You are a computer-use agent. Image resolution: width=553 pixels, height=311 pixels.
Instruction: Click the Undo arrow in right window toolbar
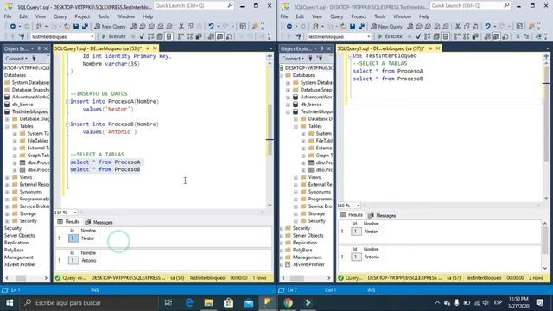(x=487, y=27)
